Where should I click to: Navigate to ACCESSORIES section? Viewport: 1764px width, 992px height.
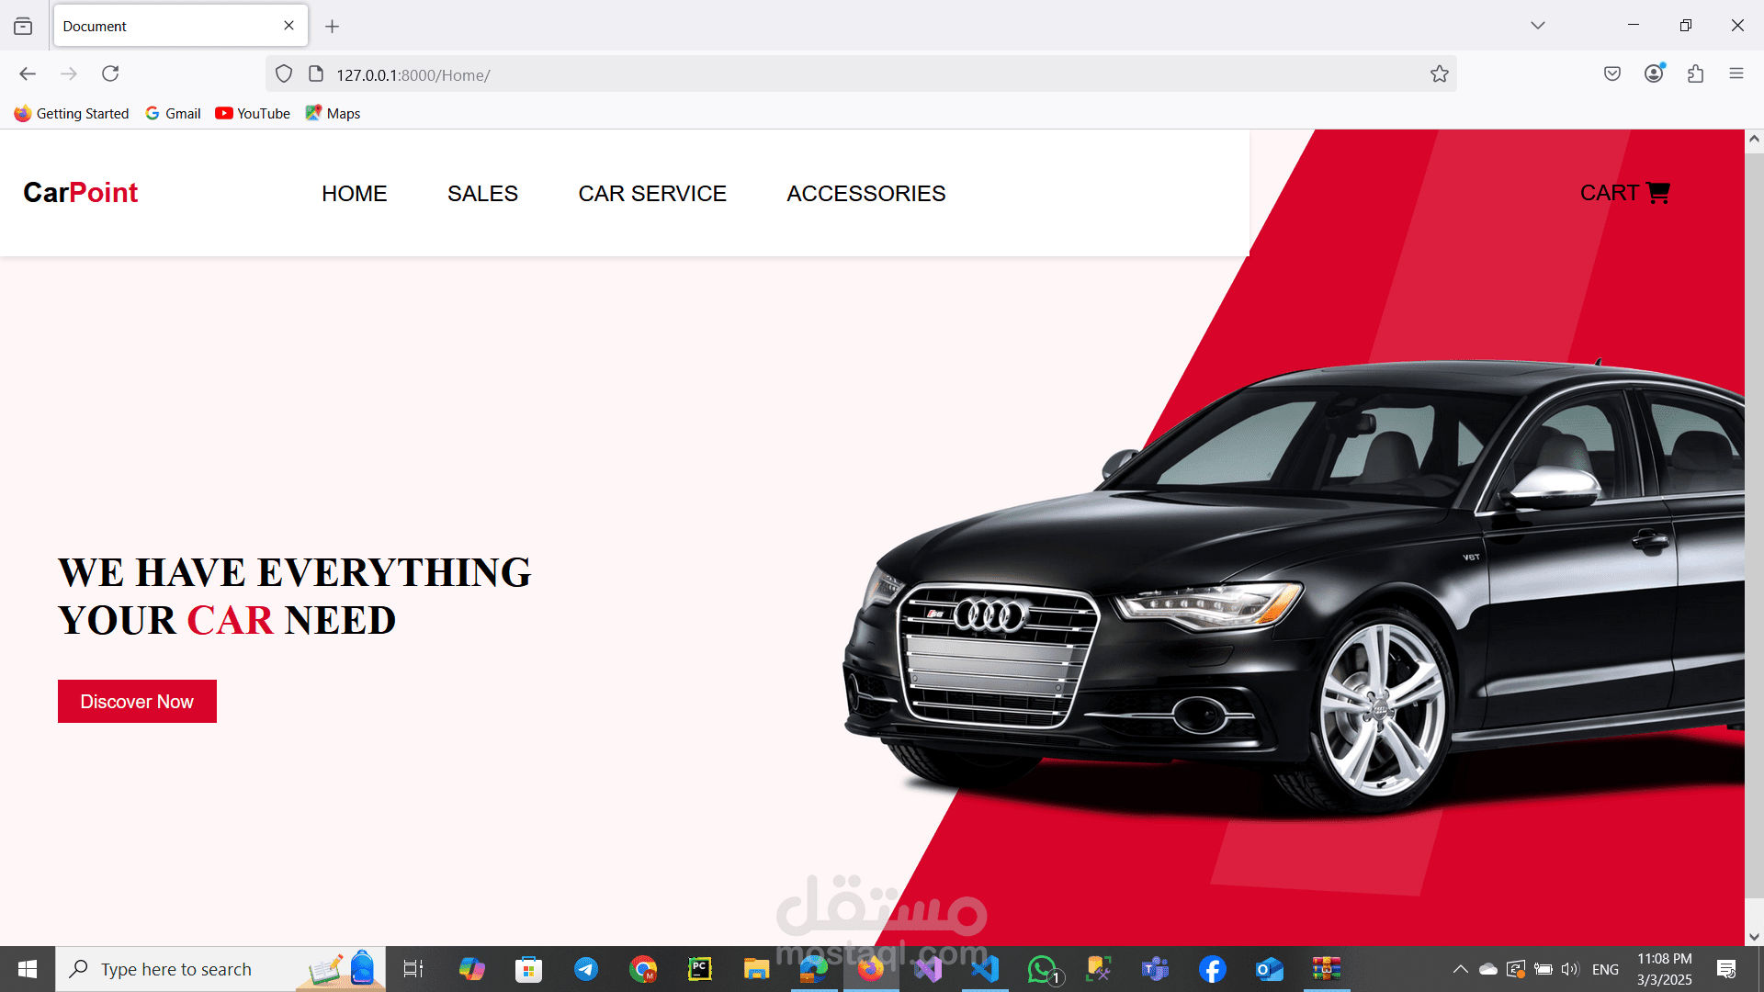click(865, 194)
